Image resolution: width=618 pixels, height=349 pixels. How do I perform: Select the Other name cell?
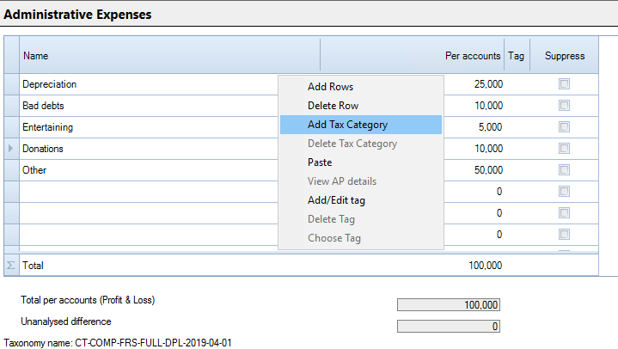coord(149,170)
